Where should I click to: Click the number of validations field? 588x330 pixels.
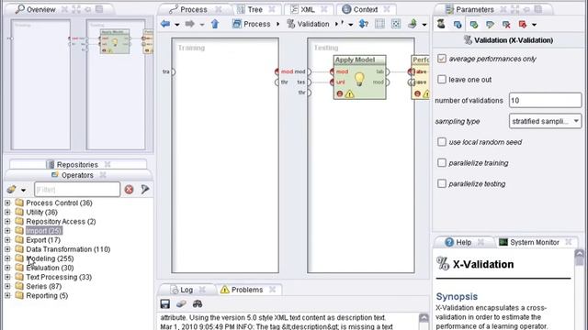coord(545,100)
